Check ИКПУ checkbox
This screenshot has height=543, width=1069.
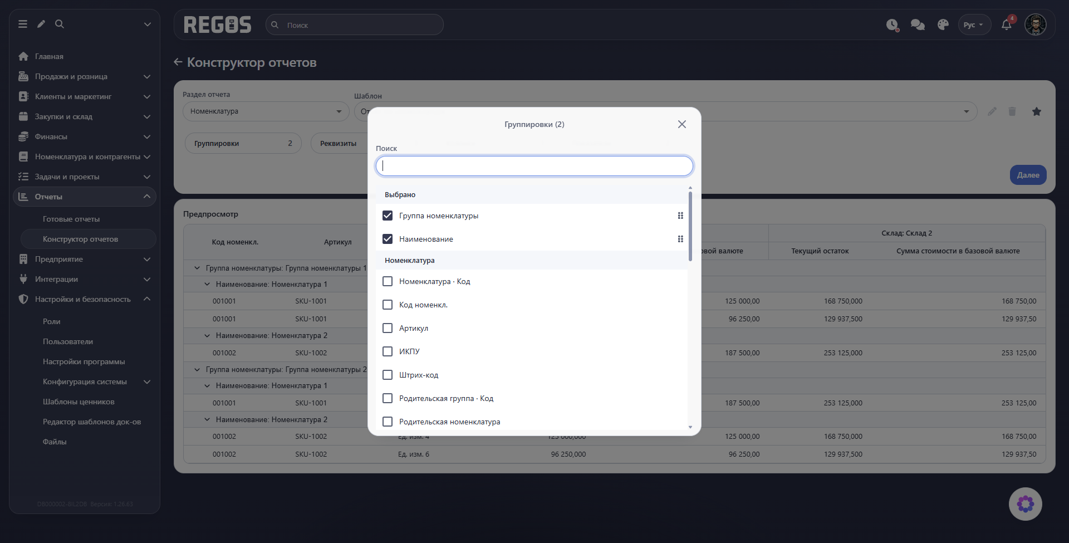click(x=388, y=351)
